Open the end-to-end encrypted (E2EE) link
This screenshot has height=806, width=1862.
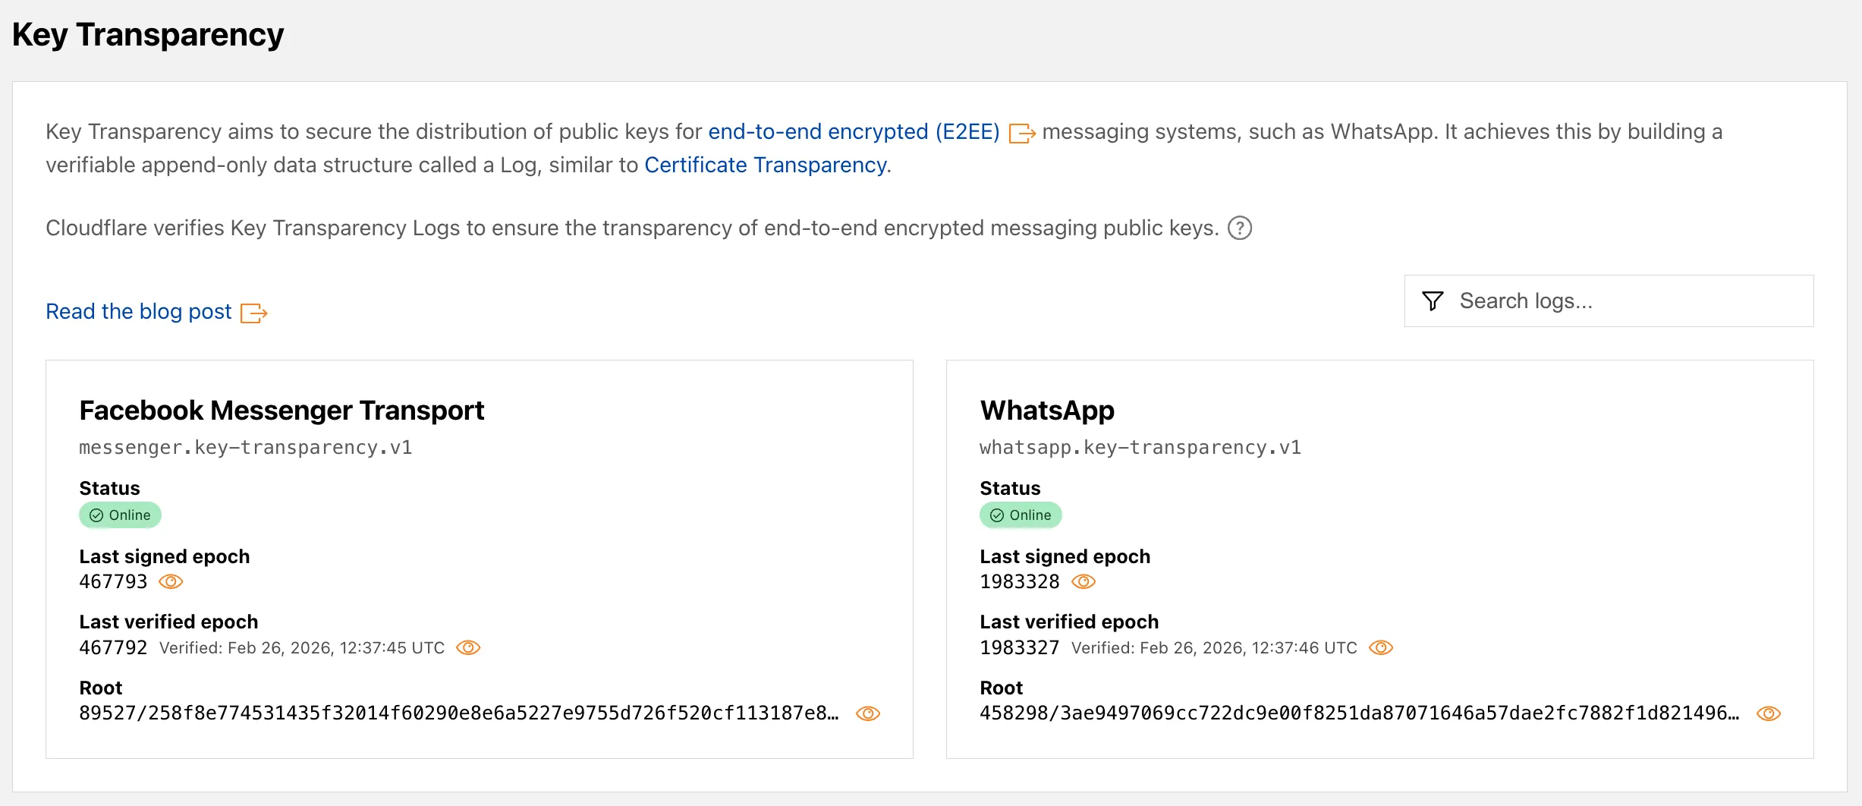click(x=853, y=131)
